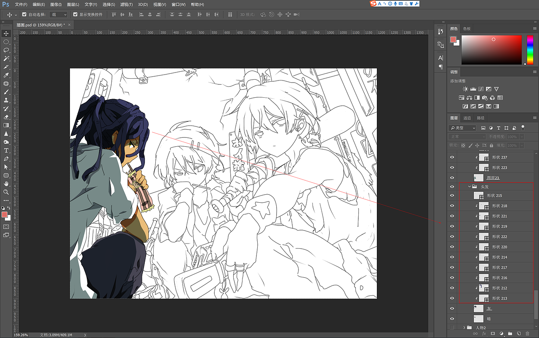Select the Move tool in the toolbox
Screen dimensions: 539x338
(x=6, y=33)
